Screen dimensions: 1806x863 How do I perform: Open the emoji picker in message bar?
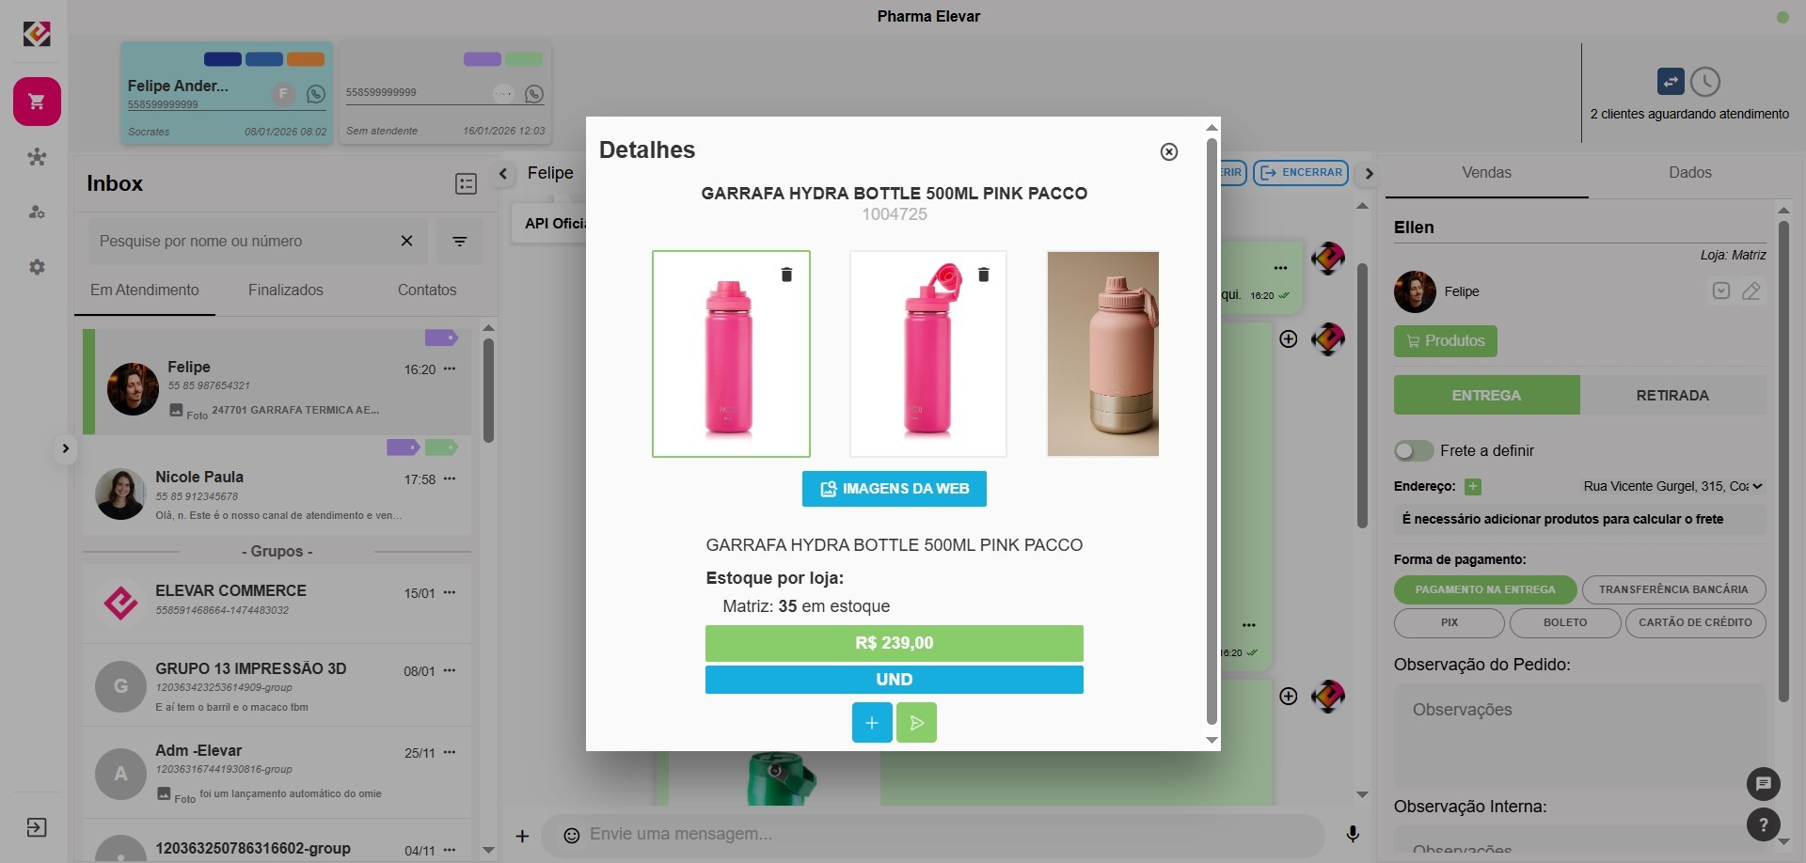point(571,835)
